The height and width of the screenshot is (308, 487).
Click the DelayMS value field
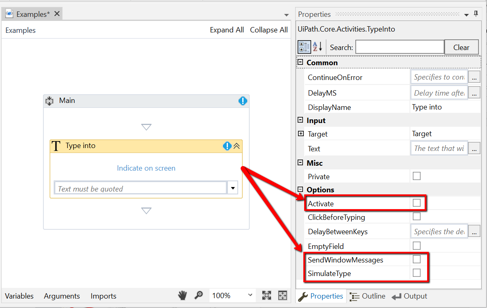pyautogui.click(x=439, y=93)
